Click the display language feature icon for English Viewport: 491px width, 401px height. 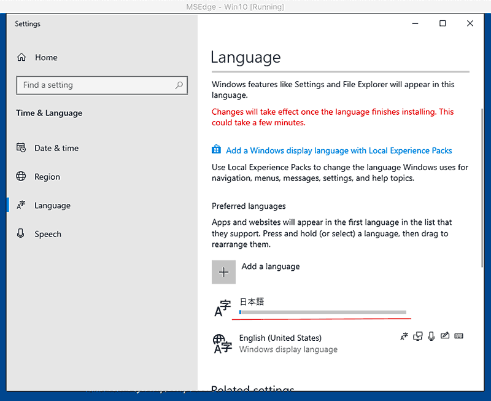point(404,336)
